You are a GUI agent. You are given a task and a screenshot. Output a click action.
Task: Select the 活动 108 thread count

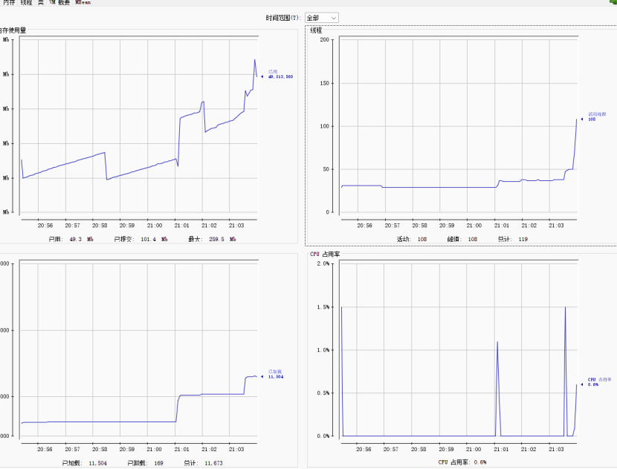412,239
